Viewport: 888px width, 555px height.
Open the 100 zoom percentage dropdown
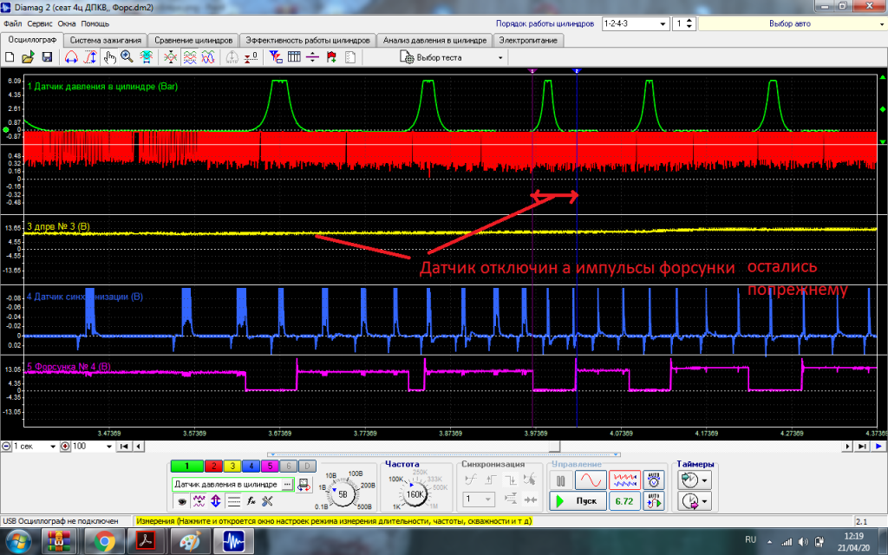[x=109, y=447]
